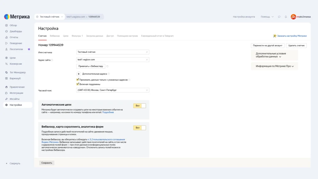Show help icon next to Дополнительные адреса

pyautogui.click(x=109, y=74)
